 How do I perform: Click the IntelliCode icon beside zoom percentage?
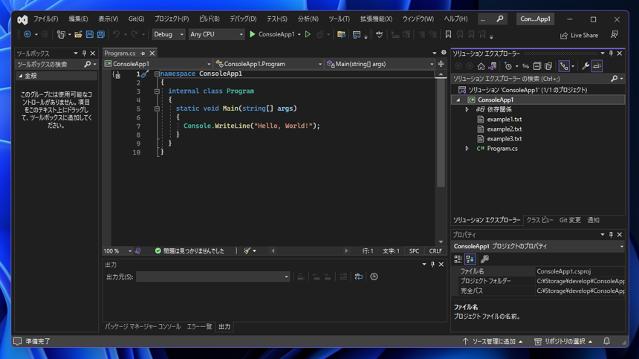coord(137,251)
